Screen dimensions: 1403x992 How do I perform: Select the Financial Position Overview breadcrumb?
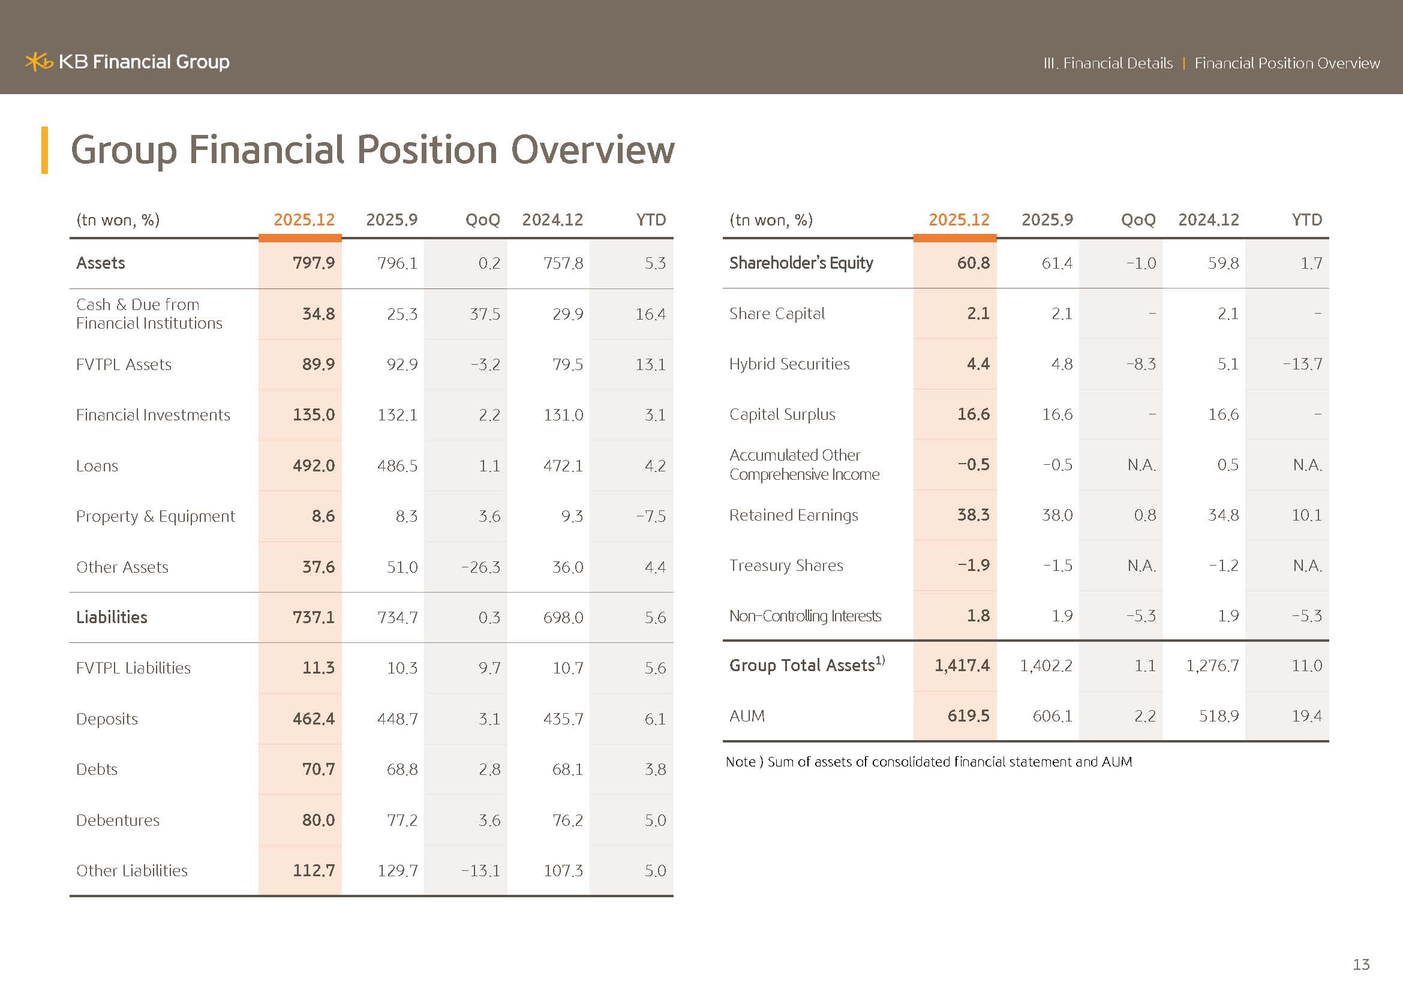(1287, 64)
